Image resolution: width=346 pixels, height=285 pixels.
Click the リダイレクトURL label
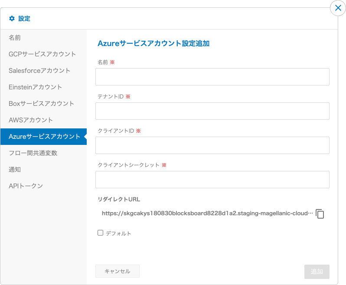[x=119, y=200]
